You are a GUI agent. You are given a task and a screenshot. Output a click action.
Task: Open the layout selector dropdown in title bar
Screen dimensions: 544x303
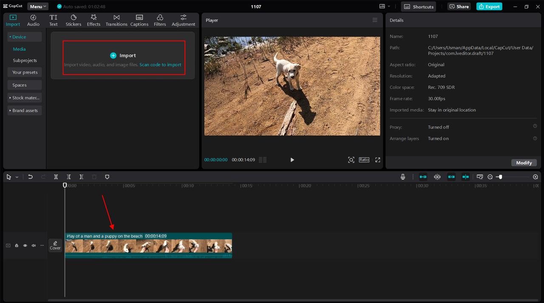(385, 6)
